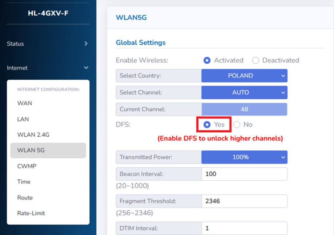Click the Fragment Threshold input field

point(244,201)
